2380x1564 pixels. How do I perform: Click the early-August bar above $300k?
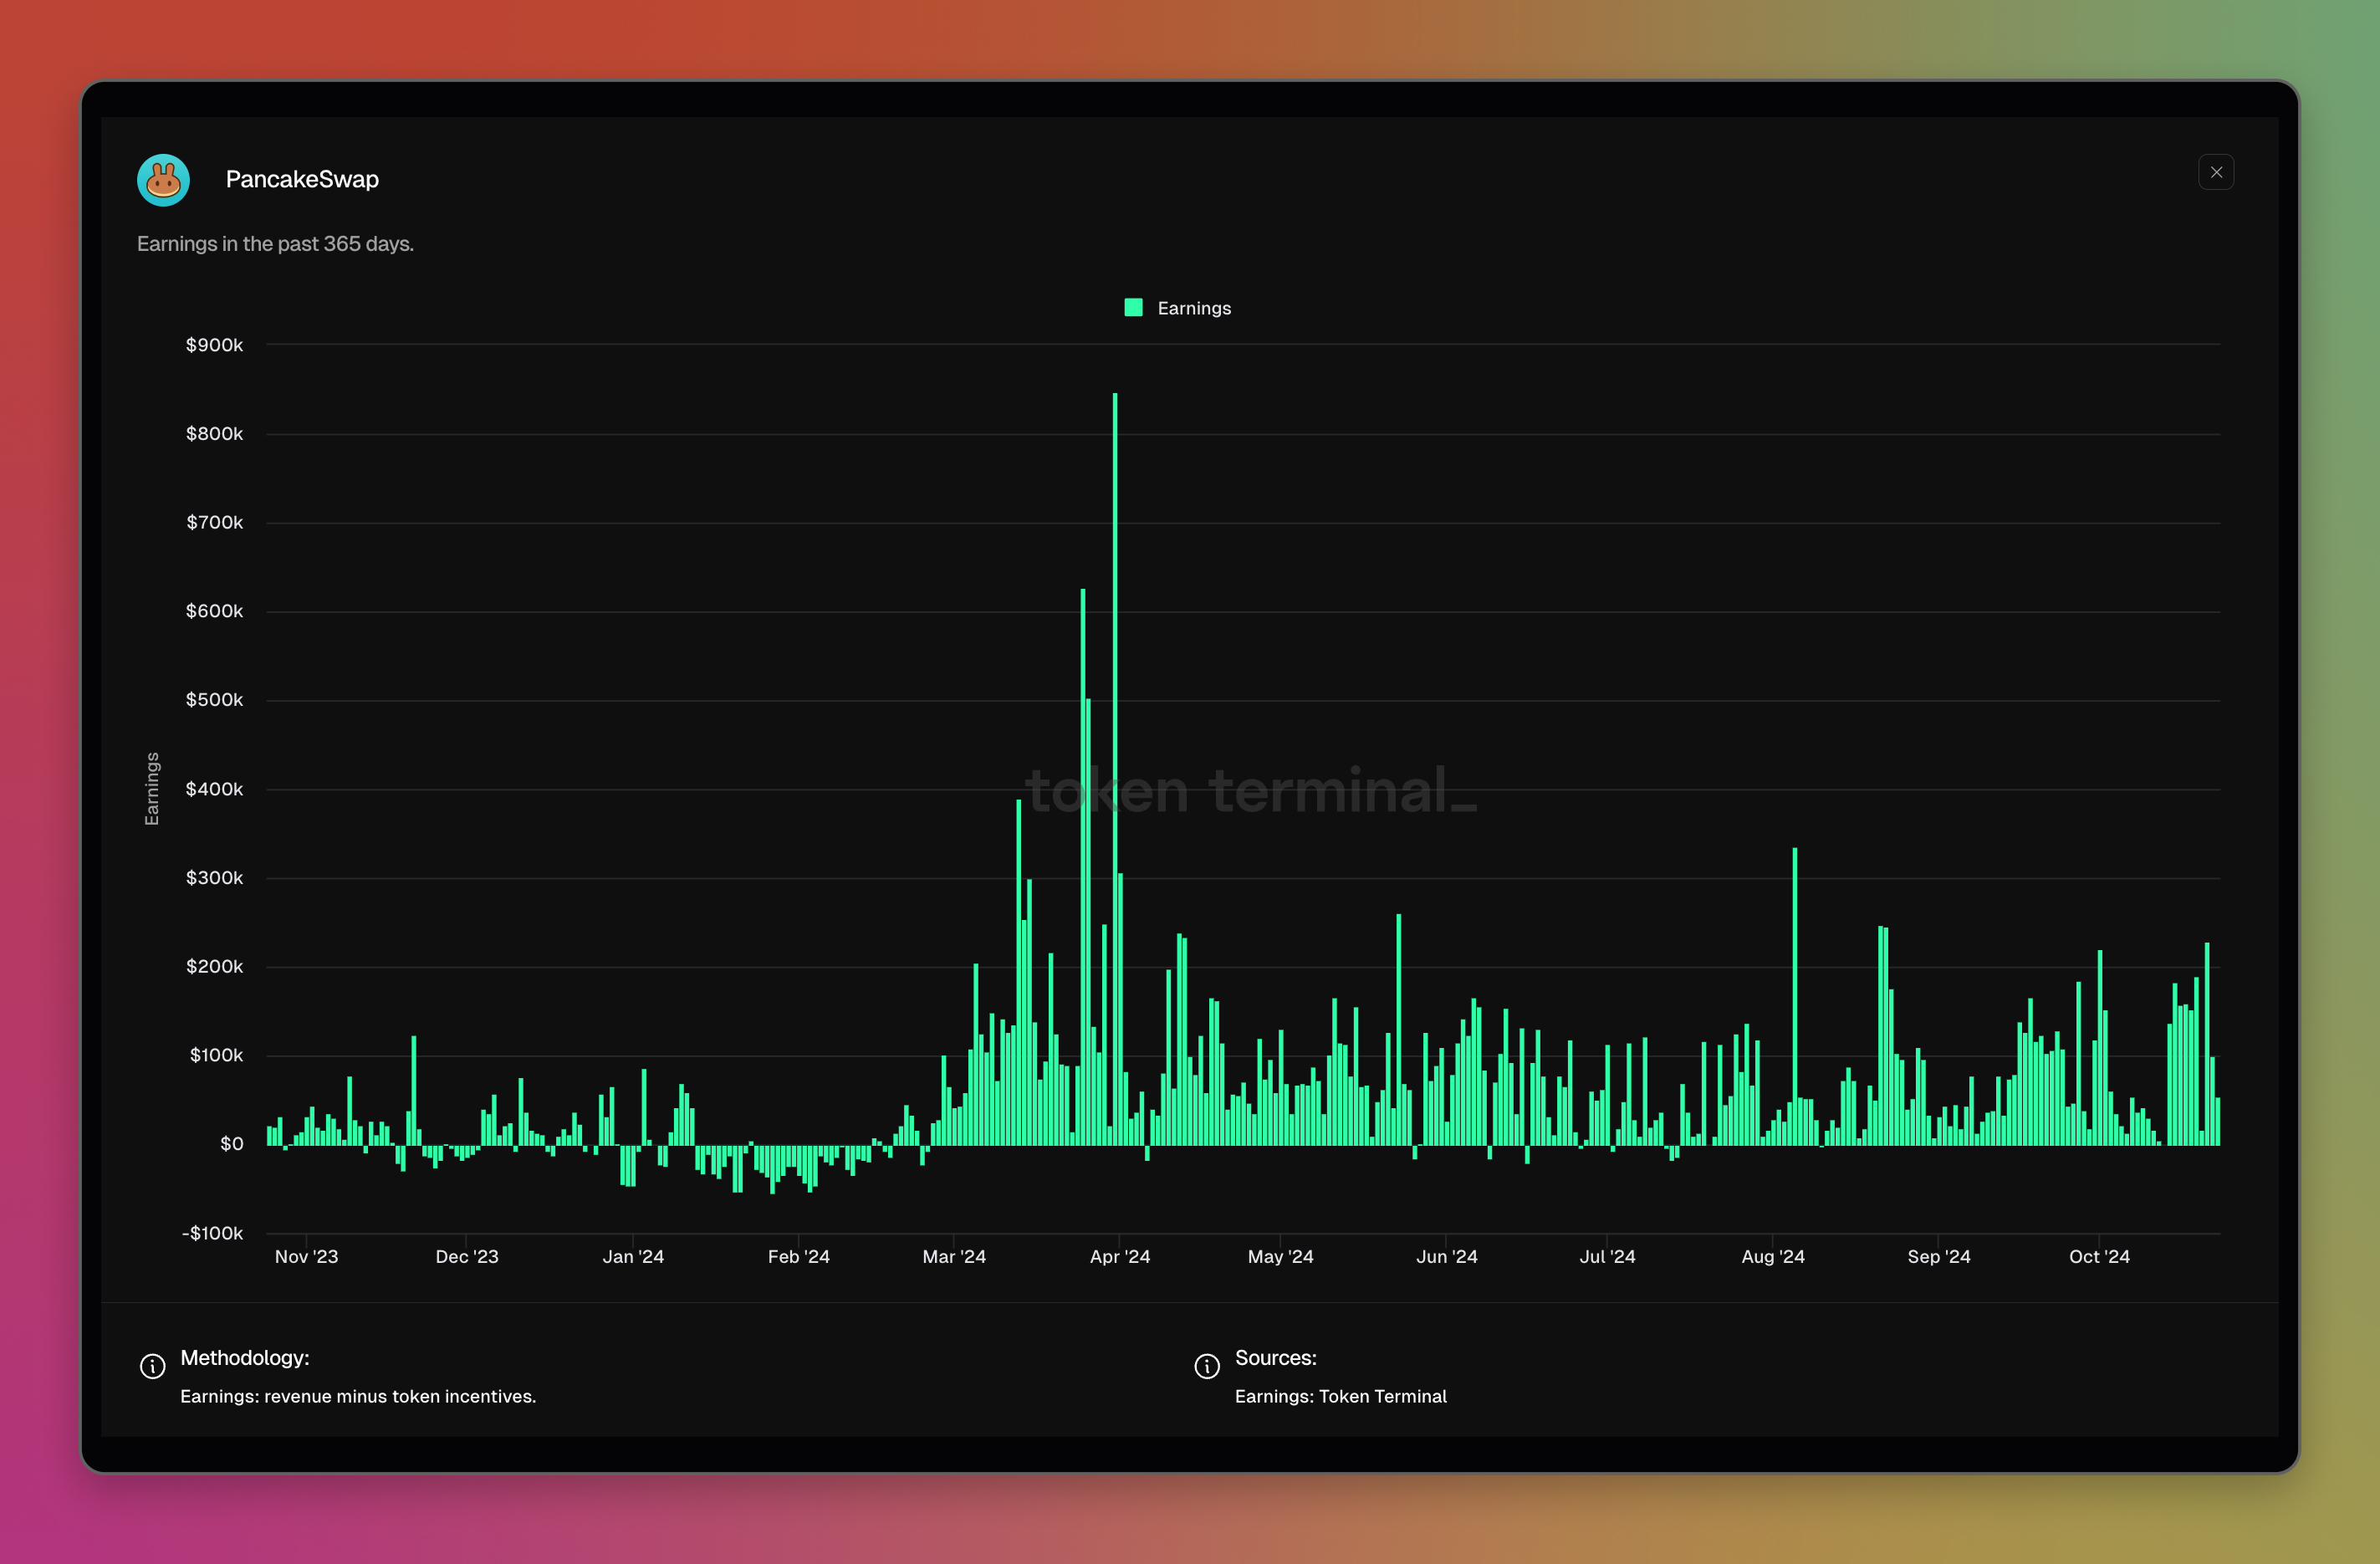[x=1795, y=996]
